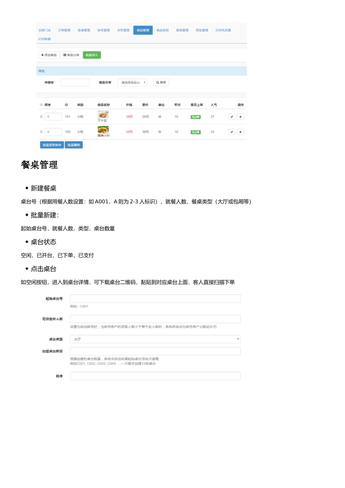
Task: Click the 精美小炒 product thumbnail
Action: pos(103,130)
